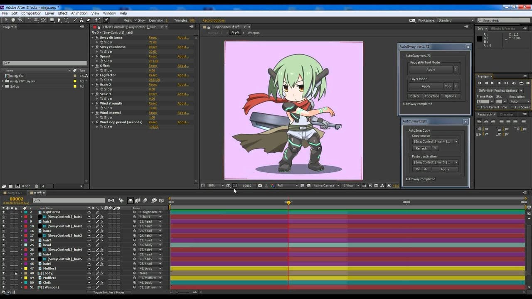Select the Hand tool in toolbar
Viewport: 532px width, 299px height.
point(13,20)
